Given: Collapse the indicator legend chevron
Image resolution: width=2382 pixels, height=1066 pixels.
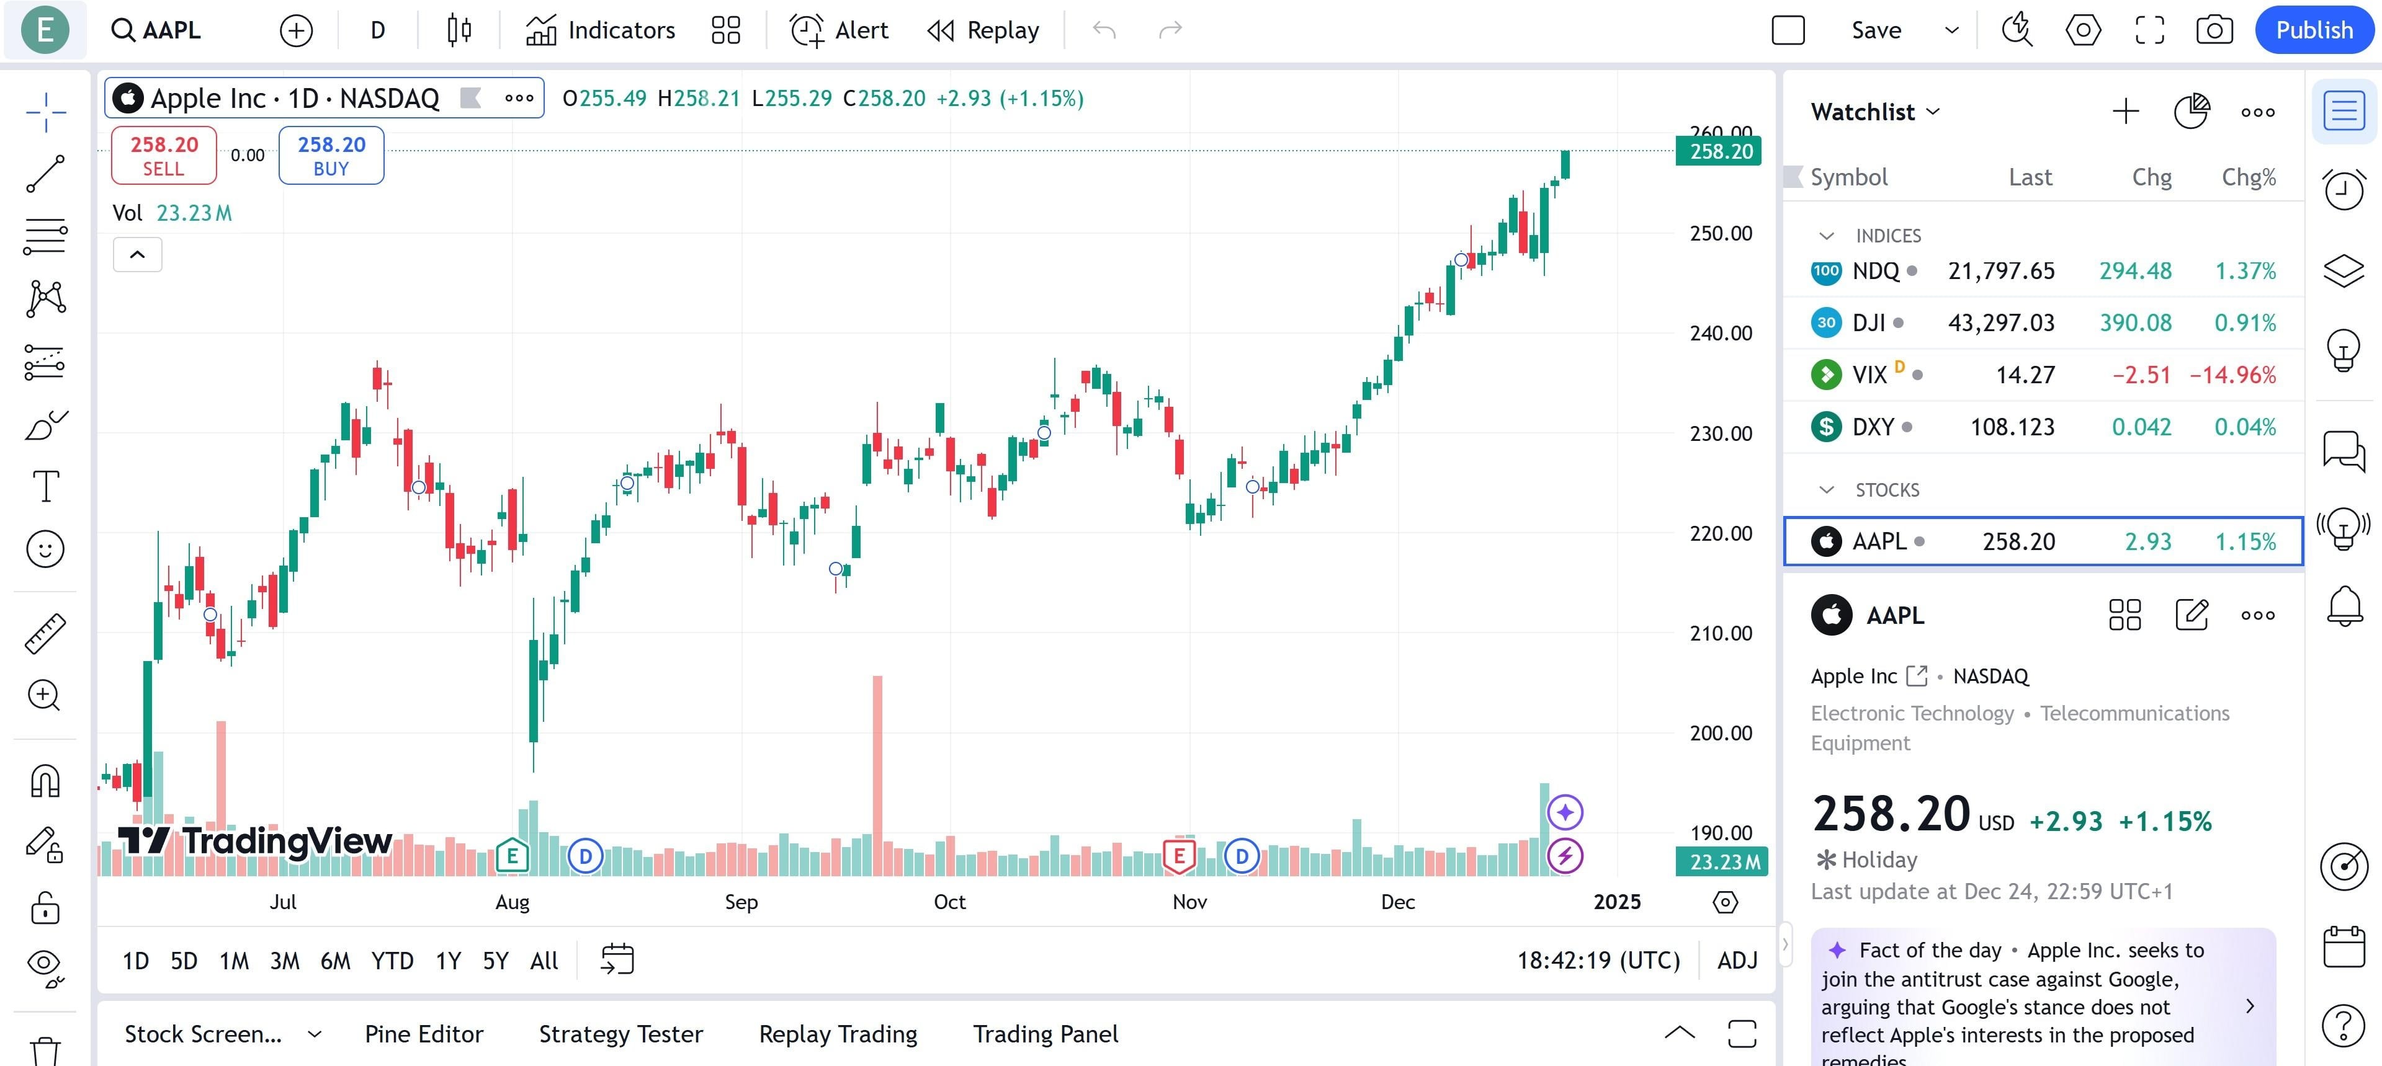Looking at the screenshot, I should 137,254.
